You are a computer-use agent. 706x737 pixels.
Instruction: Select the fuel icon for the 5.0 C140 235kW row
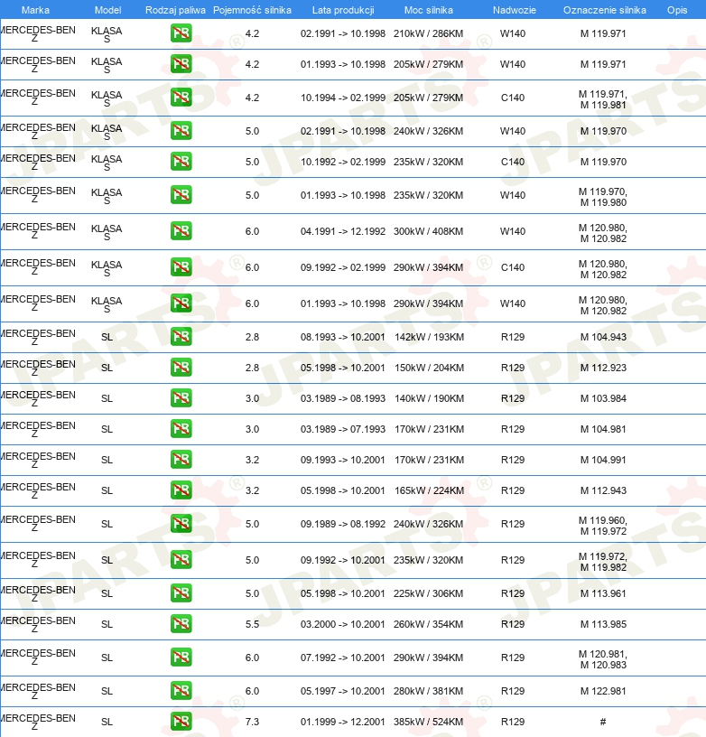click(x=181, y=161)
